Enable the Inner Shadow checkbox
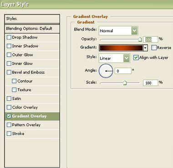This screenshot has width=173, height=168. tap(9, 46)
